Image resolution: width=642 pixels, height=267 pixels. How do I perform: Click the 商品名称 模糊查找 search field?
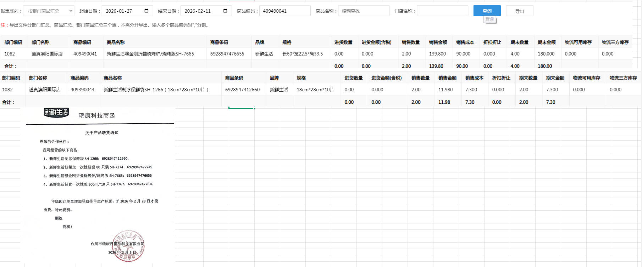363,11
